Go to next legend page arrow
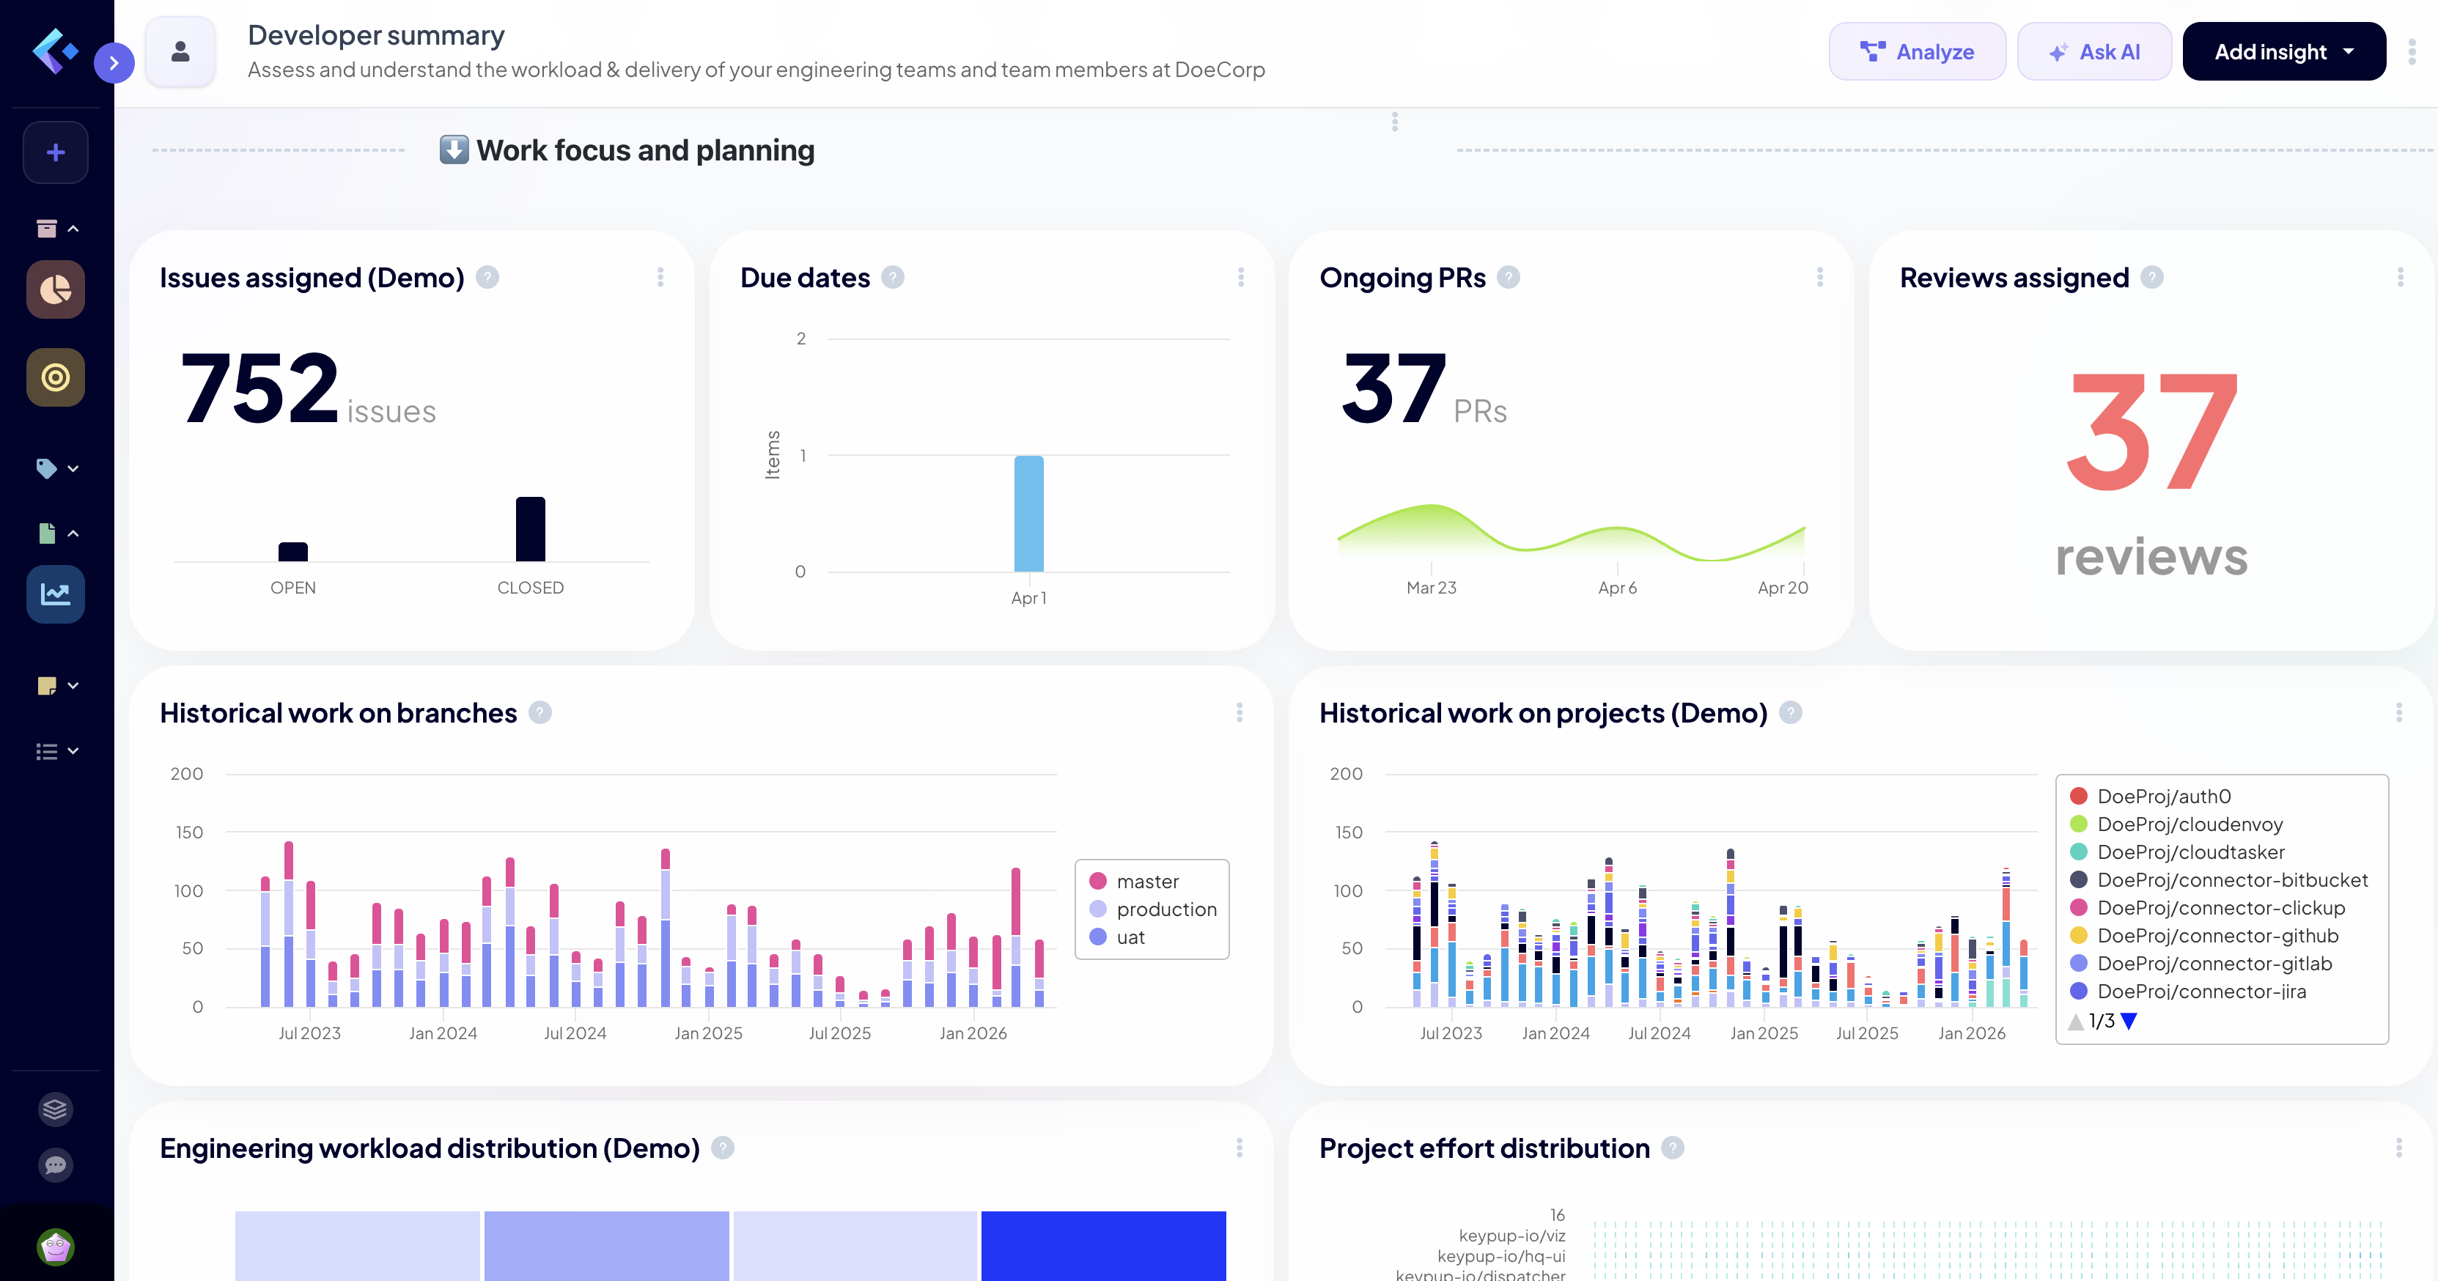This screenshot has width=2438, height=1281. (2129, 1021)
